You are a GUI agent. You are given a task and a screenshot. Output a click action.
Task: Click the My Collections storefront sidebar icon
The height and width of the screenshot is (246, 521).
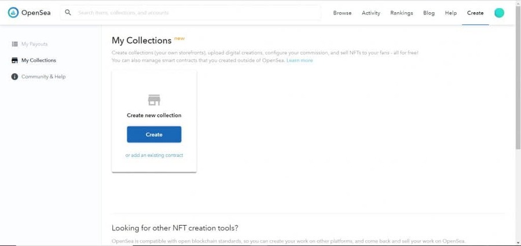[x=14, y=60]
